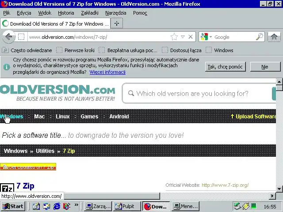Click the first quick launch icon next to Start
The height and width of the screenshot is (212, 283).
point(36,206)
